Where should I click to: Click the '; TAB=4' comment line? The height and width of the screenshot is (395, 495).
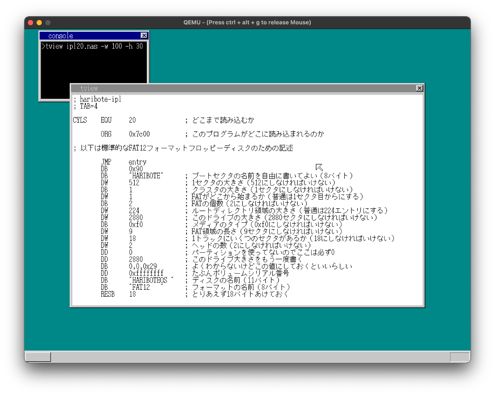85,106
